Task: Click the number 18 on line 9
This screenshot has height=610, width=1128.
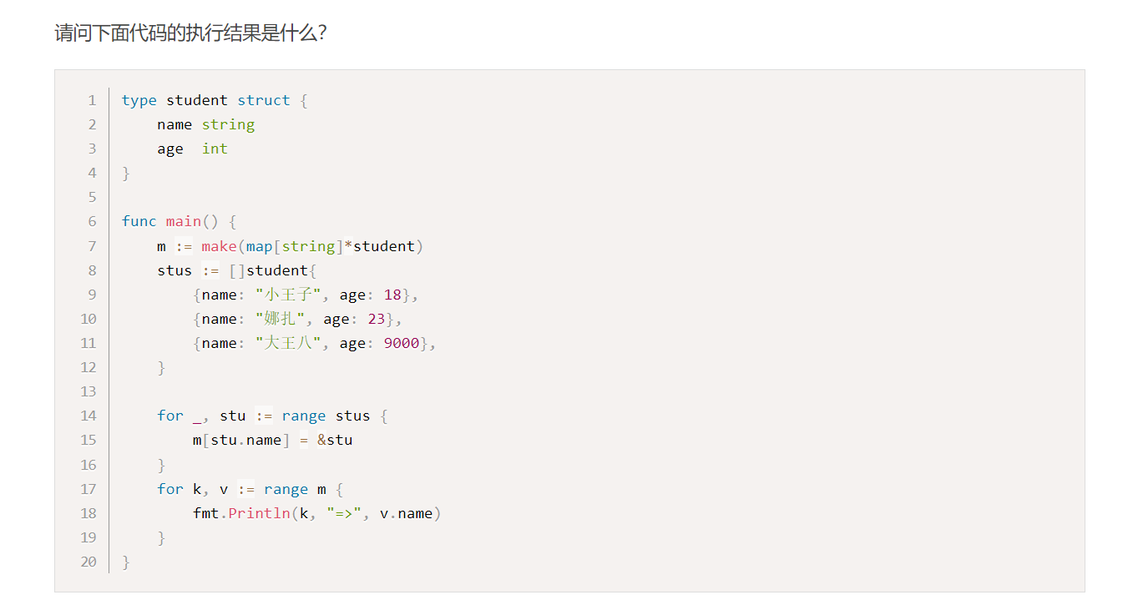Action: click(x=392, y=295)
